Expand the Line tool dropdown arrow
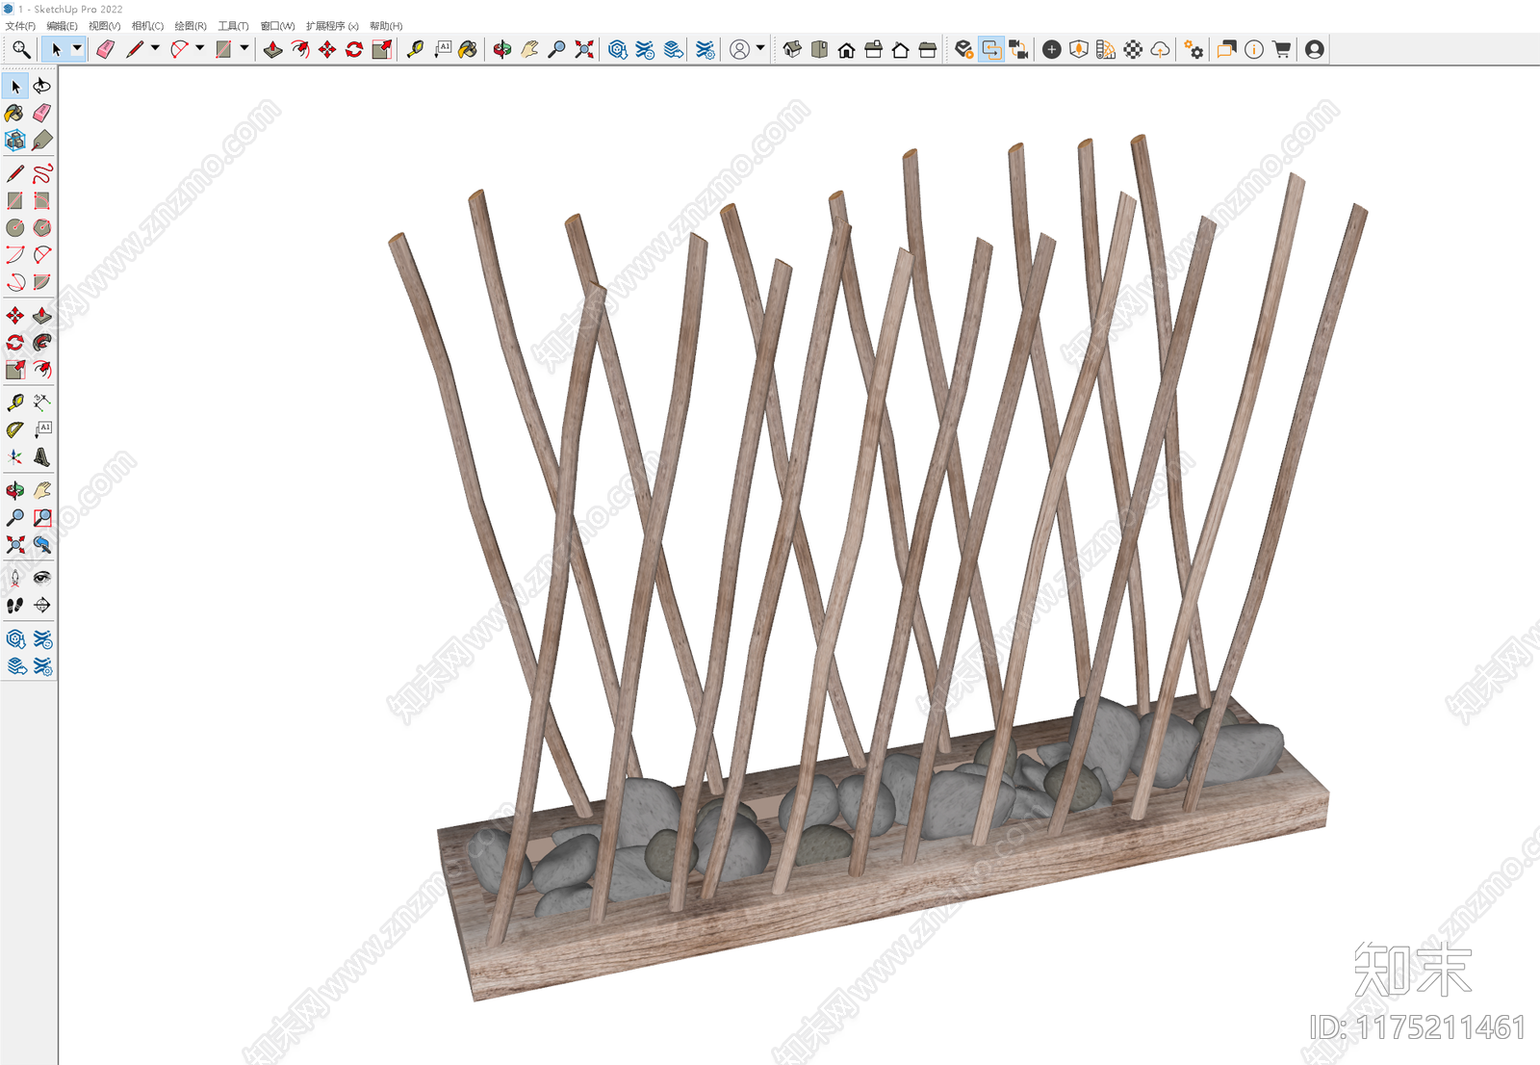Viewport: 1540px width, 1065px height. 155,48
